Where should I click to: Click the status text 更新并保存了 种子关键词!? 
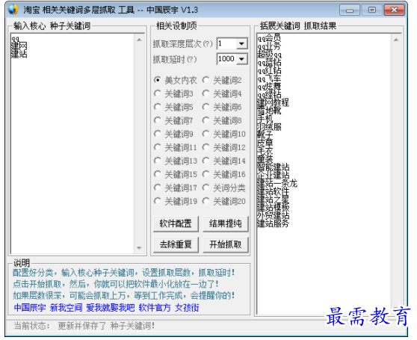pos(106,326)
